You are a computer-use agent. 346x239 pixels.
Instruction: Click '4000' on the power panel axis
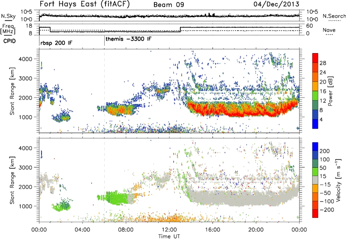click(x=25, y=59)
